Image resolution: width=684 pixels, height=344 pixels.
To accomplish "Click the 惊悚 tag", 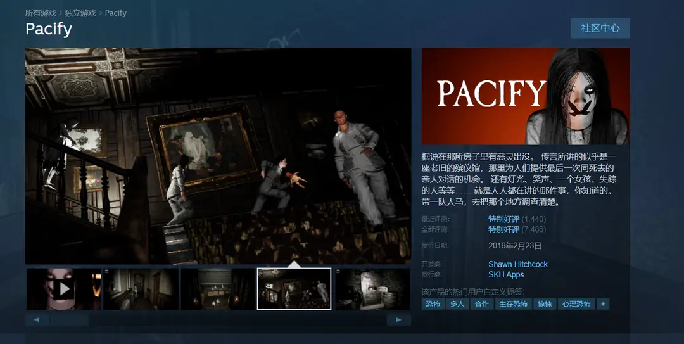I will [545, 304].
